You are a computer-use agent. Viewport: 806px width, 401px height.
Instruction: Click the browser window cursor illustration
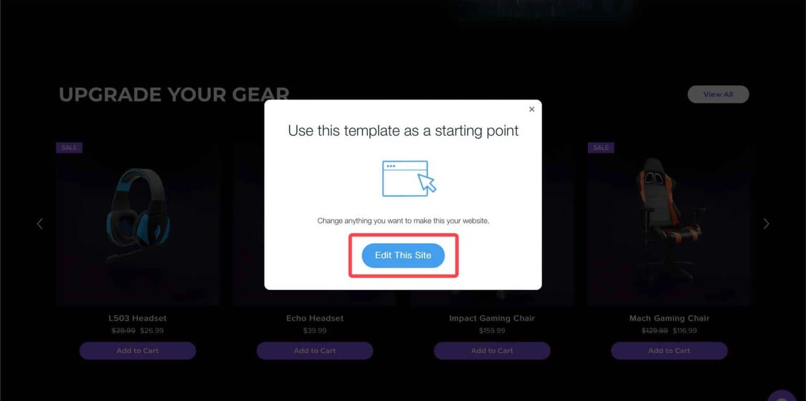409,179
